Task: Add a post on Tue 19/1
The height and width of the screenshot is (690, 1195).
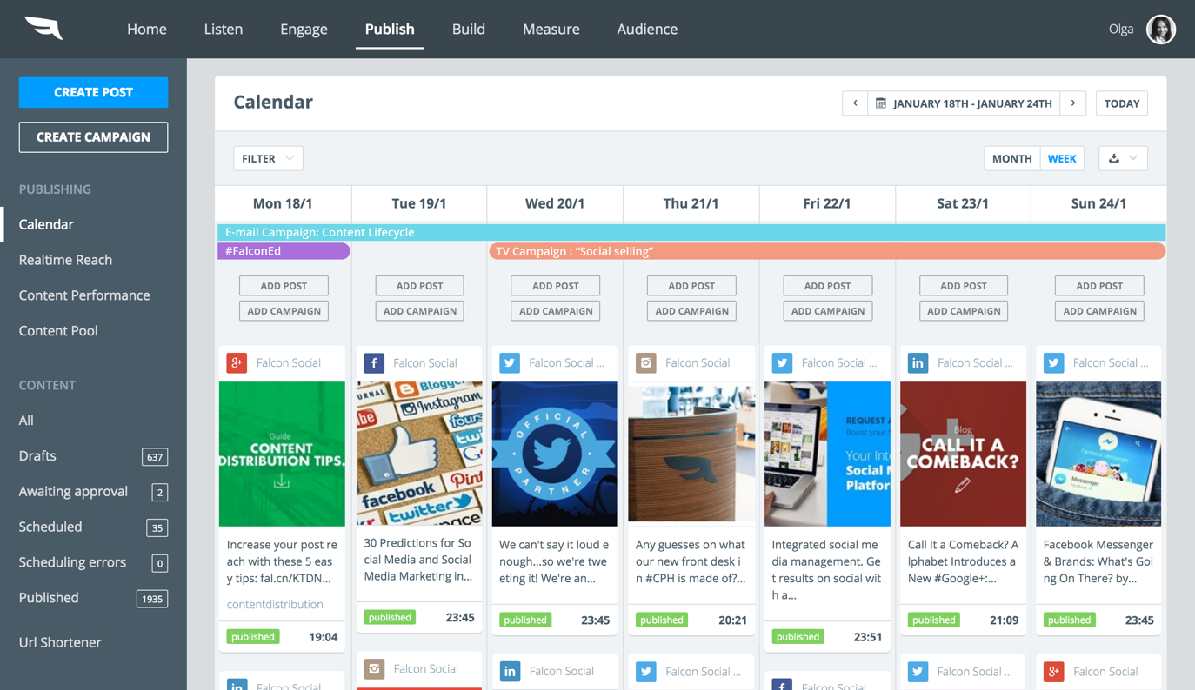Action: pyautogui.click(x=419, y=286)
